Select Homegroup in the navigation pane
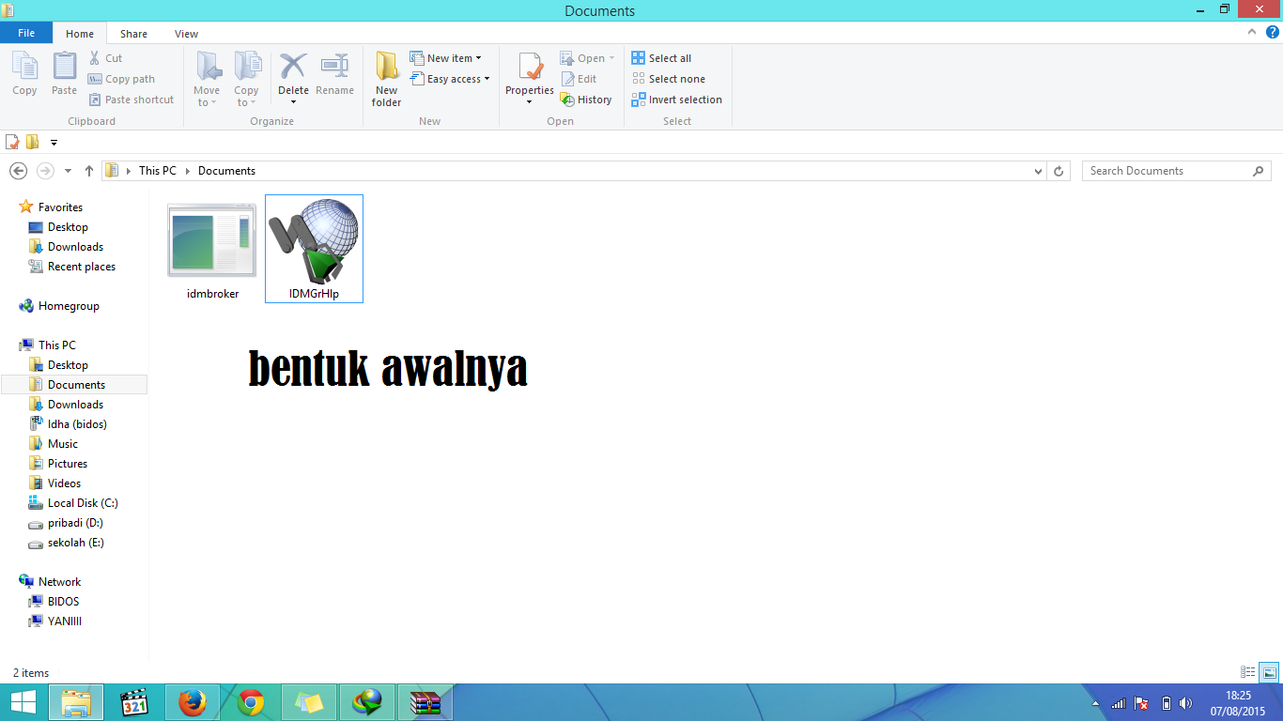Viewport: 1283px width, 721px height. pyautogui.click(x=69, y=306)
